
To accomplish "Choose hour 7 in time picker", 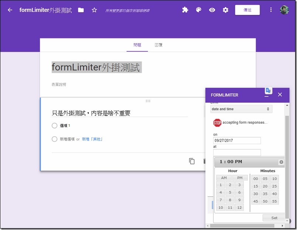I will [x=221, y=200].
